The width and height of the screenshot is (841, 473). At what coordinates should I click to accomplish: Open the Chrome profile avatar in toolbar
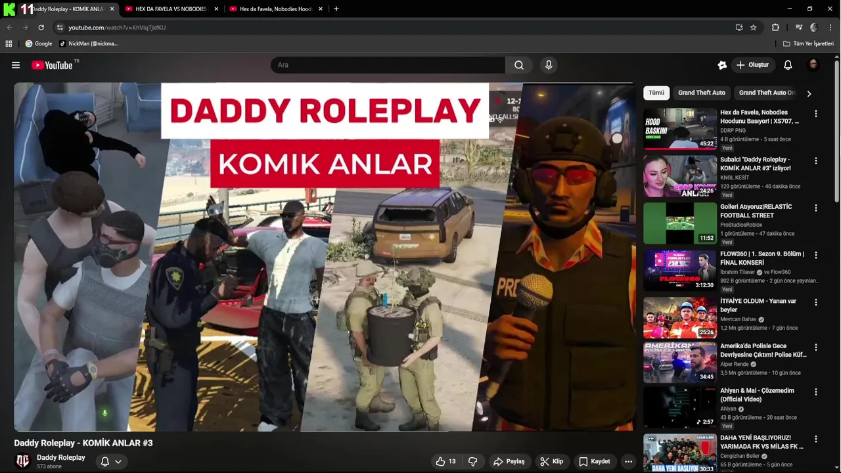click(x=814, y=28)
